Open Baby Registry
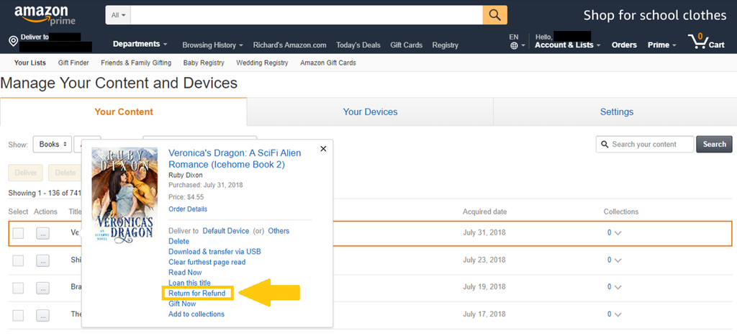 (204, 63)
